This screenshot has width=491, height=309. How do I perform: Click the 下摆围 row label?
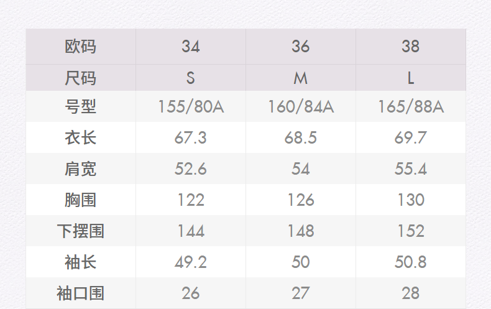81,231
